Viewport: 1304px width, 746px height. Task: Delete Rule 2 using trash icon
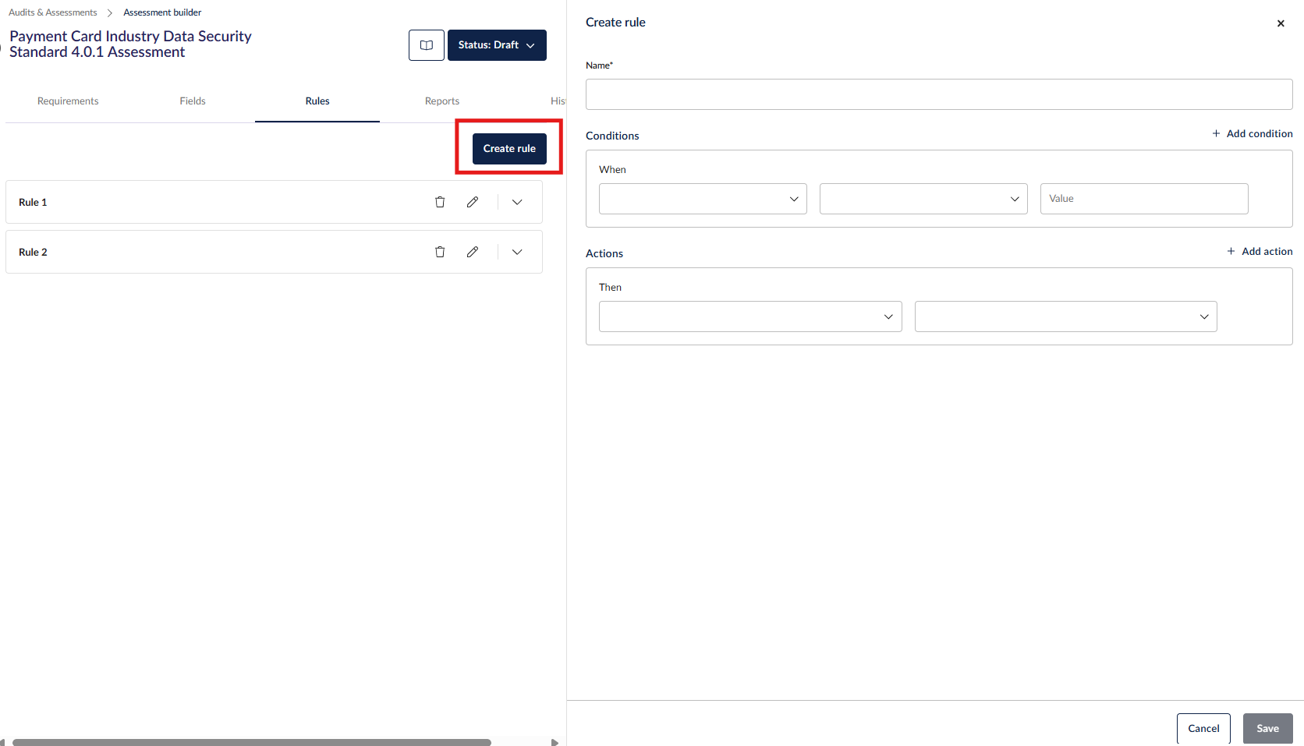440,252
